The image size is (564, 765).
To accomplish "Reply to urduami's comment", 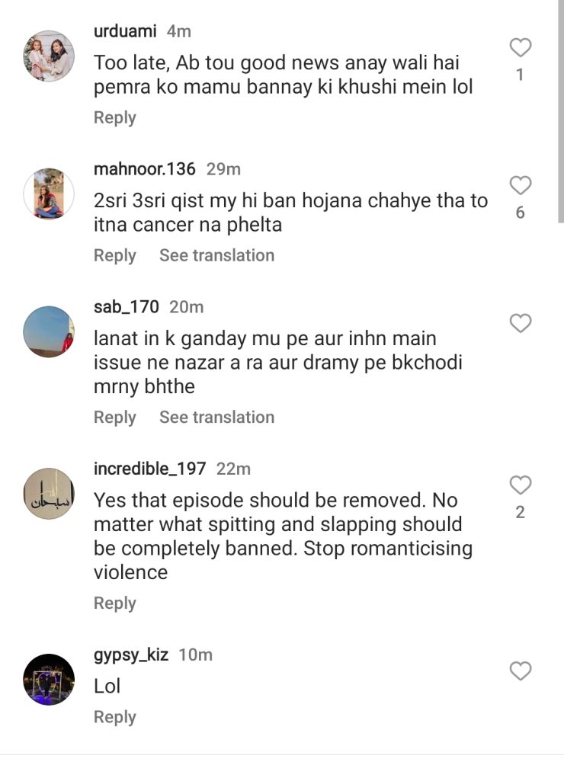I will 114,117.
